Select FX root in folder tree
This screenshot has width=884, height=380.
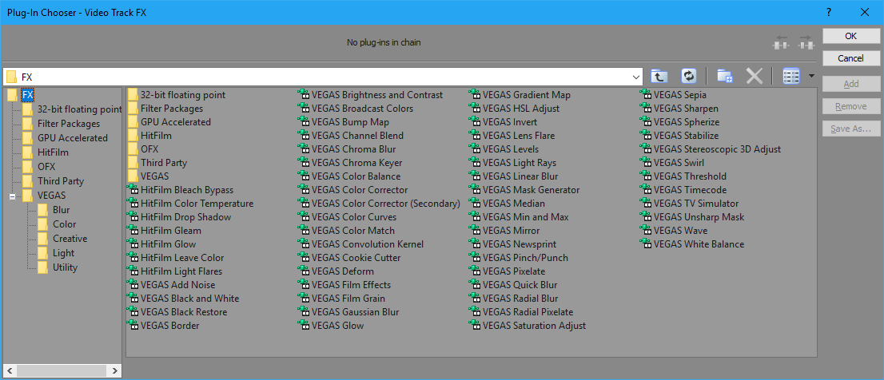tap(28, 95)
